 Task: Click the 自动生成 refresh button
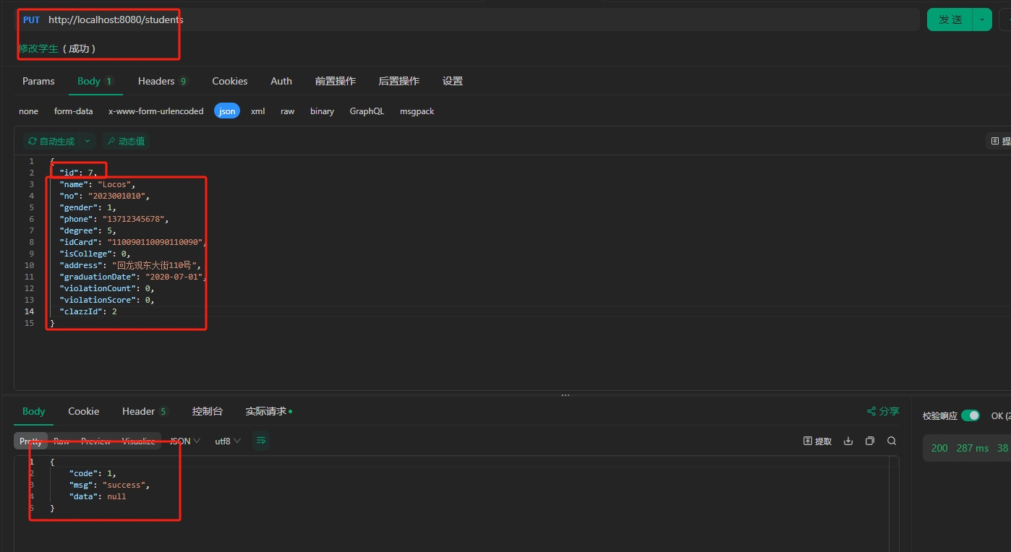[x=51, y=141]
